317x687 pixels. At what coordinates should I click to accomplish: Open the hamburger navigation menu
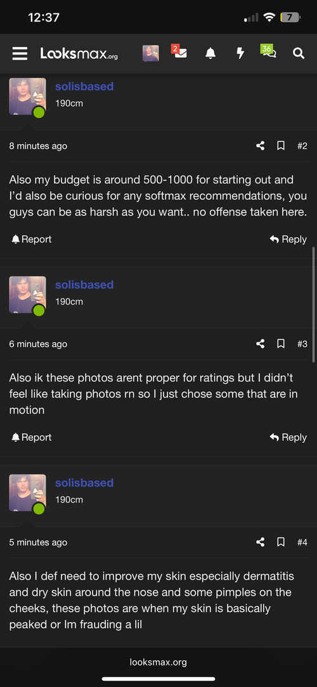click(20, 53)
